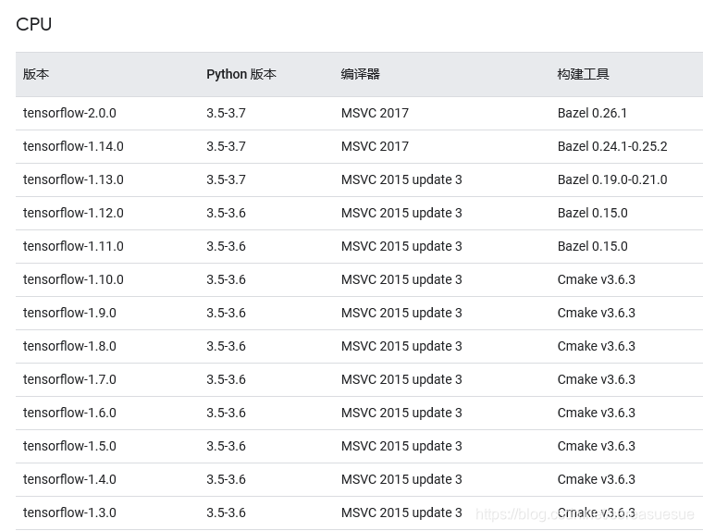Select the tensorflow-1.7.0 cell
The height and width of the screenshot is (531, 703).
click(69, 379)
